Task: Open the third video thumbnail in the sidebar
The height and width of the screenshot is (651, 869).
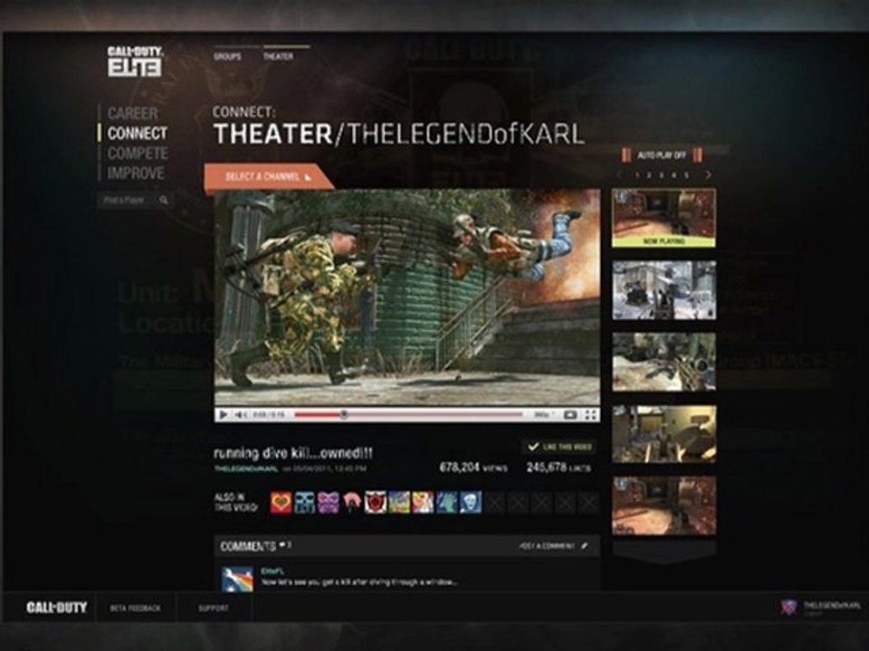Action: click(x=664, y=362)
